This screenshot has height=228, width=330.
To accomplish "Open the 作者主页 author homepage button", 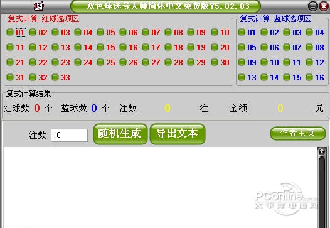I will tap(298, 133).
